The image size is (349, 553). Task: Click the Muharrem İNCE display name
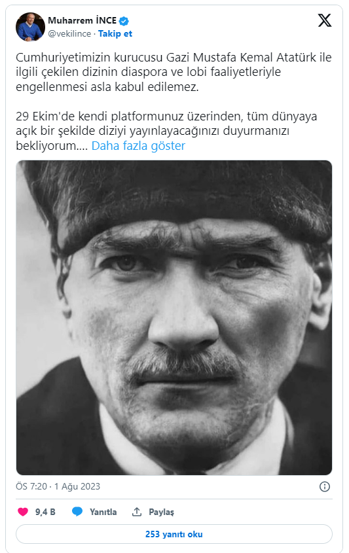pyautogui.click(x=83, y=20)
